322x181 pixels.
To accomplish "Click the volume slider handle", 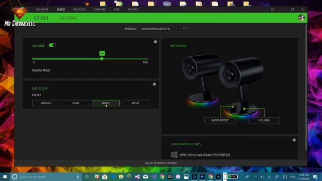I will click(x=102, y=59).
